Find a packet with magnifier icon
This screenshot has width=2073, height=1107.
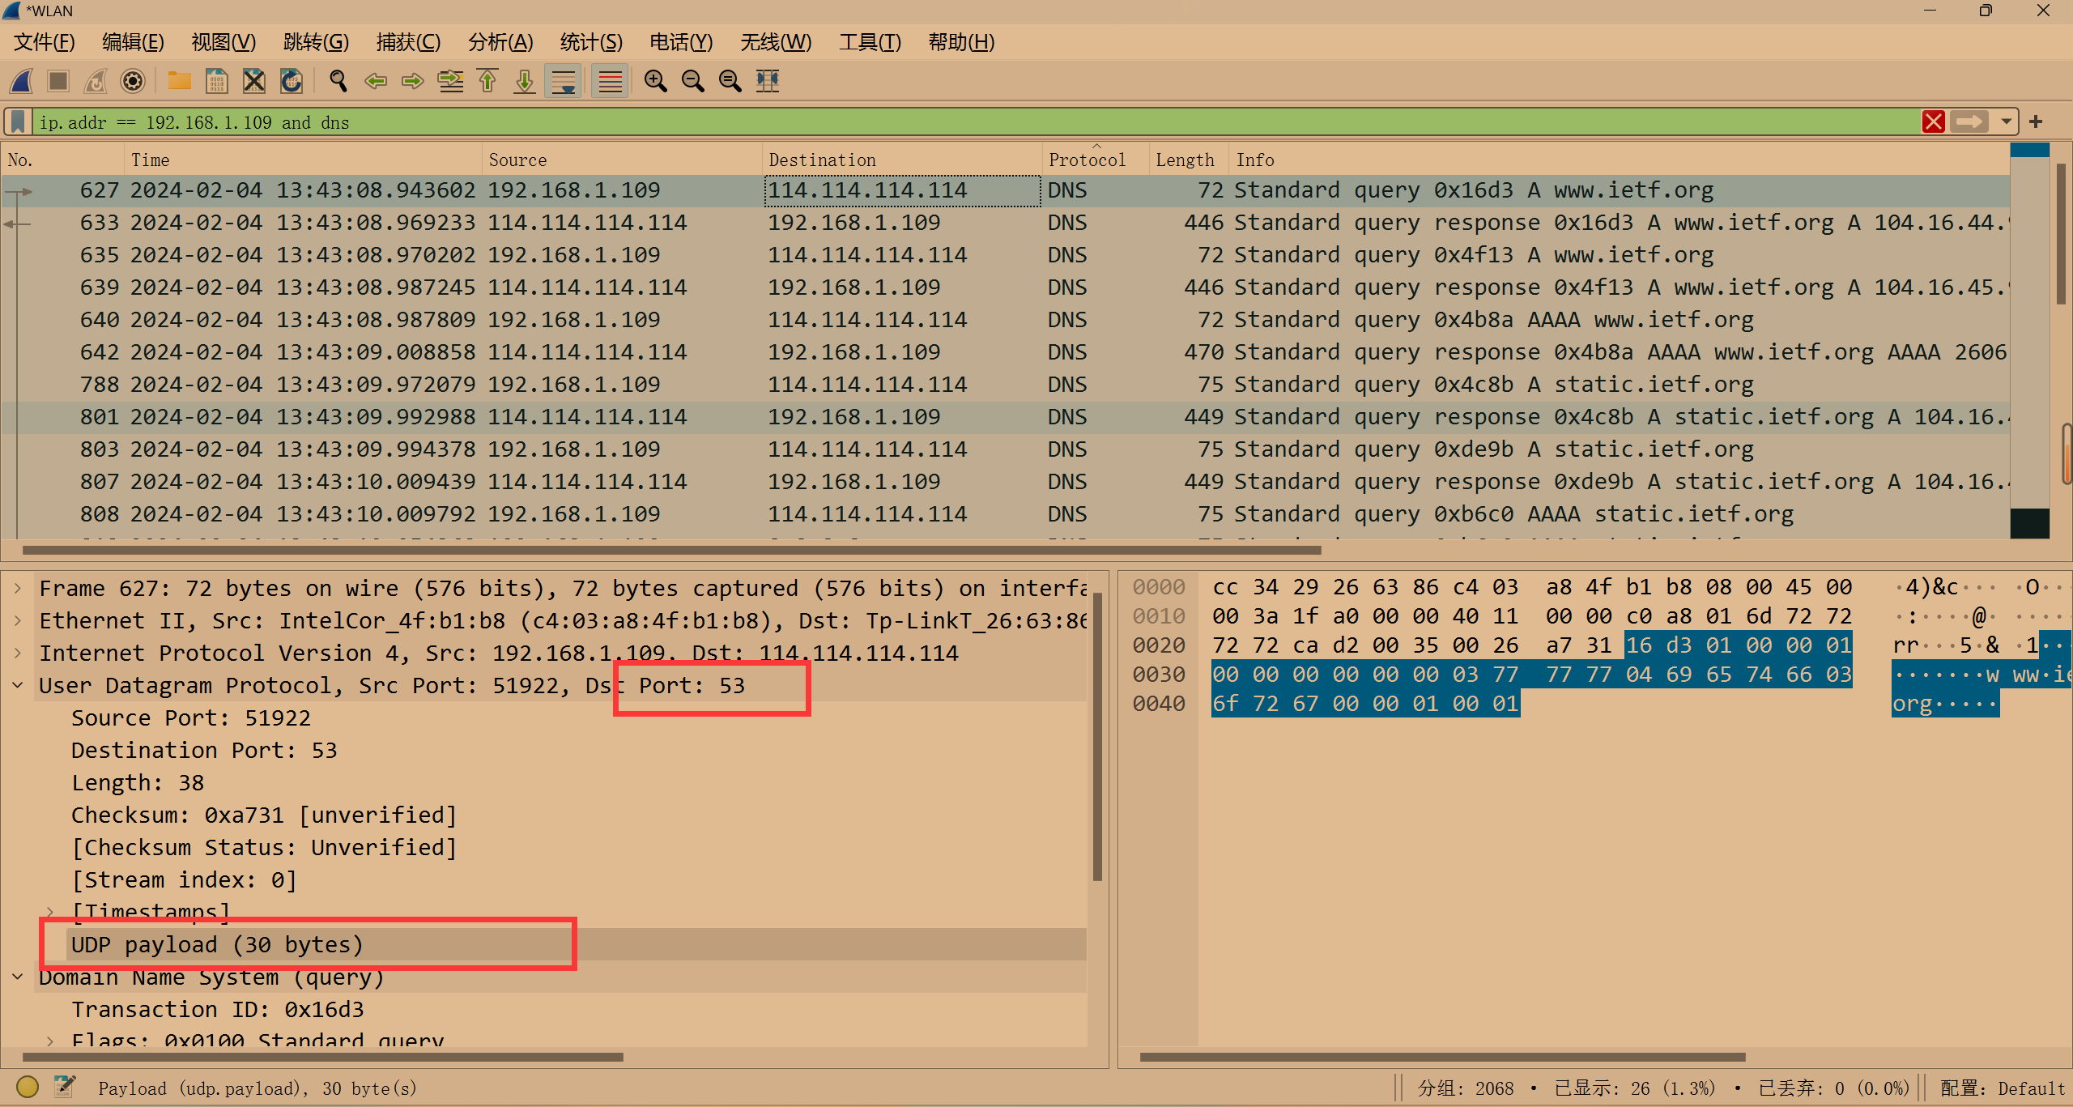point(338,81)
